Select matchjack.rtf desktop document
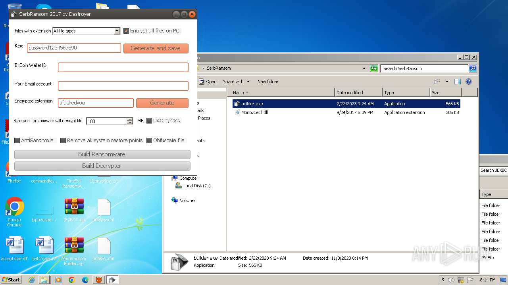 pos(44,249)
